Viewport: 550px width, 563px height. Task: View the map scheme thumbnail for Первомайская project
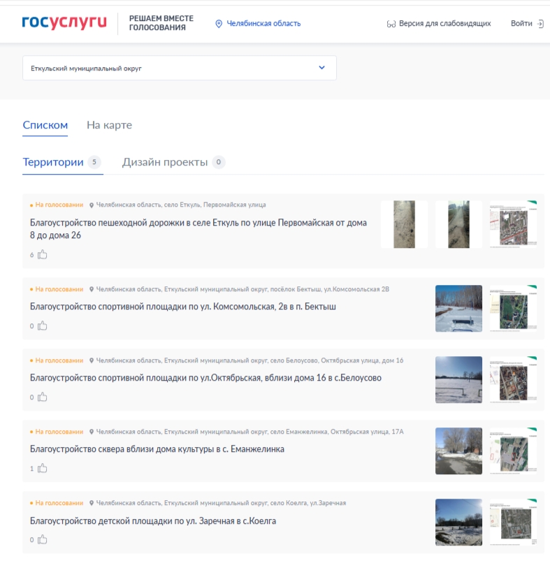coord(514,224)
